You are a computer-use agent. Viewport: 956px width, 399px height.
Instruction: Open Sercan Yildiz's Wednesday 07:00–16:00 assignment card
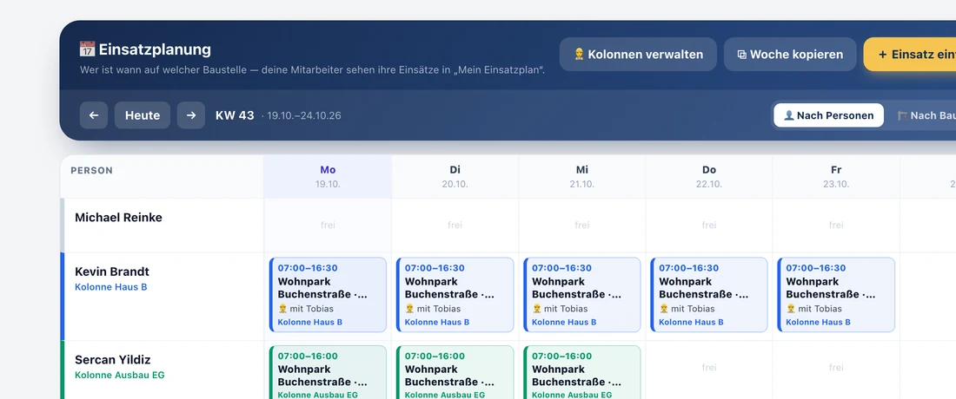[582, 372]
